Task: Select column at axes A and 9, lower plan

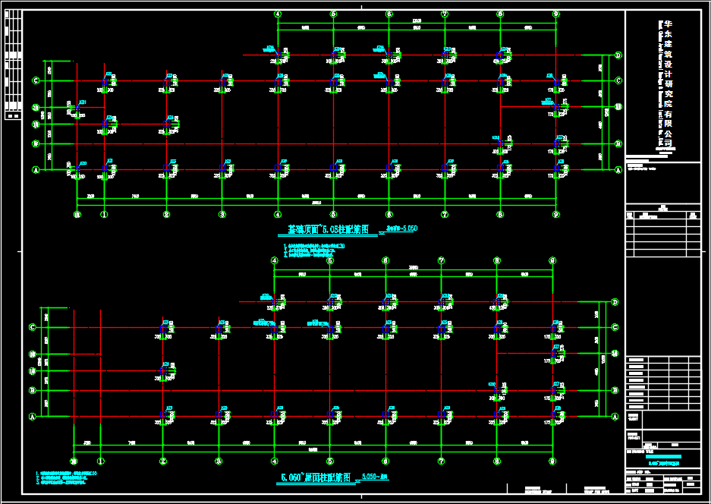Action: coord(553,416)
